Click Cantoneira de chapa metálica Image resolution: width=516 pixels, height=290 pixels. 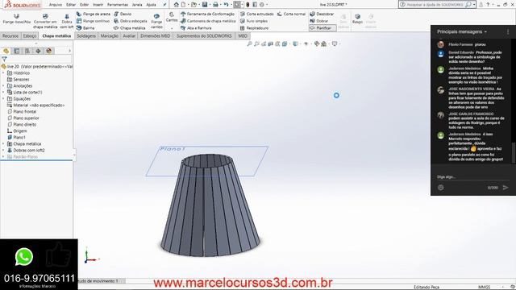208,21
